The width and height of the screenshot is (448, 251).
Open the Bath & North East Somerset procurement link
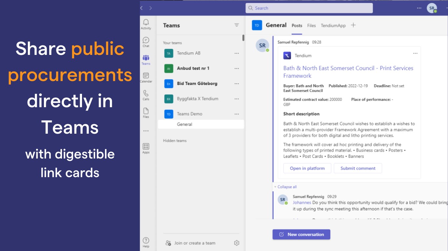(348, 72)
